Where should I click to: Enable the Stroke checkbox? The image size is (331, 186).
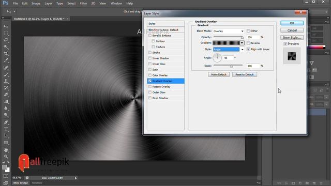click(150, 52)
